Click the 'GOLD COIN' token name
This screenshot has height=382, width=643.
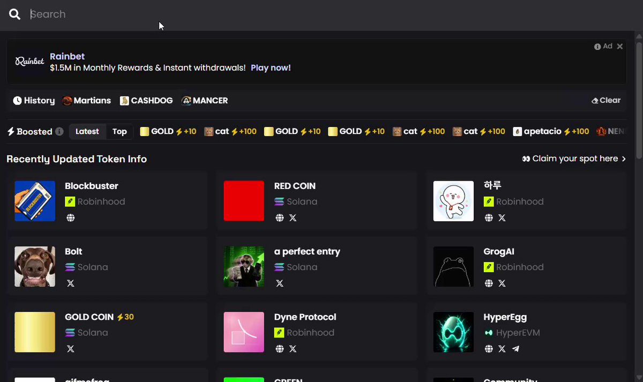click(x=89, y=317)
